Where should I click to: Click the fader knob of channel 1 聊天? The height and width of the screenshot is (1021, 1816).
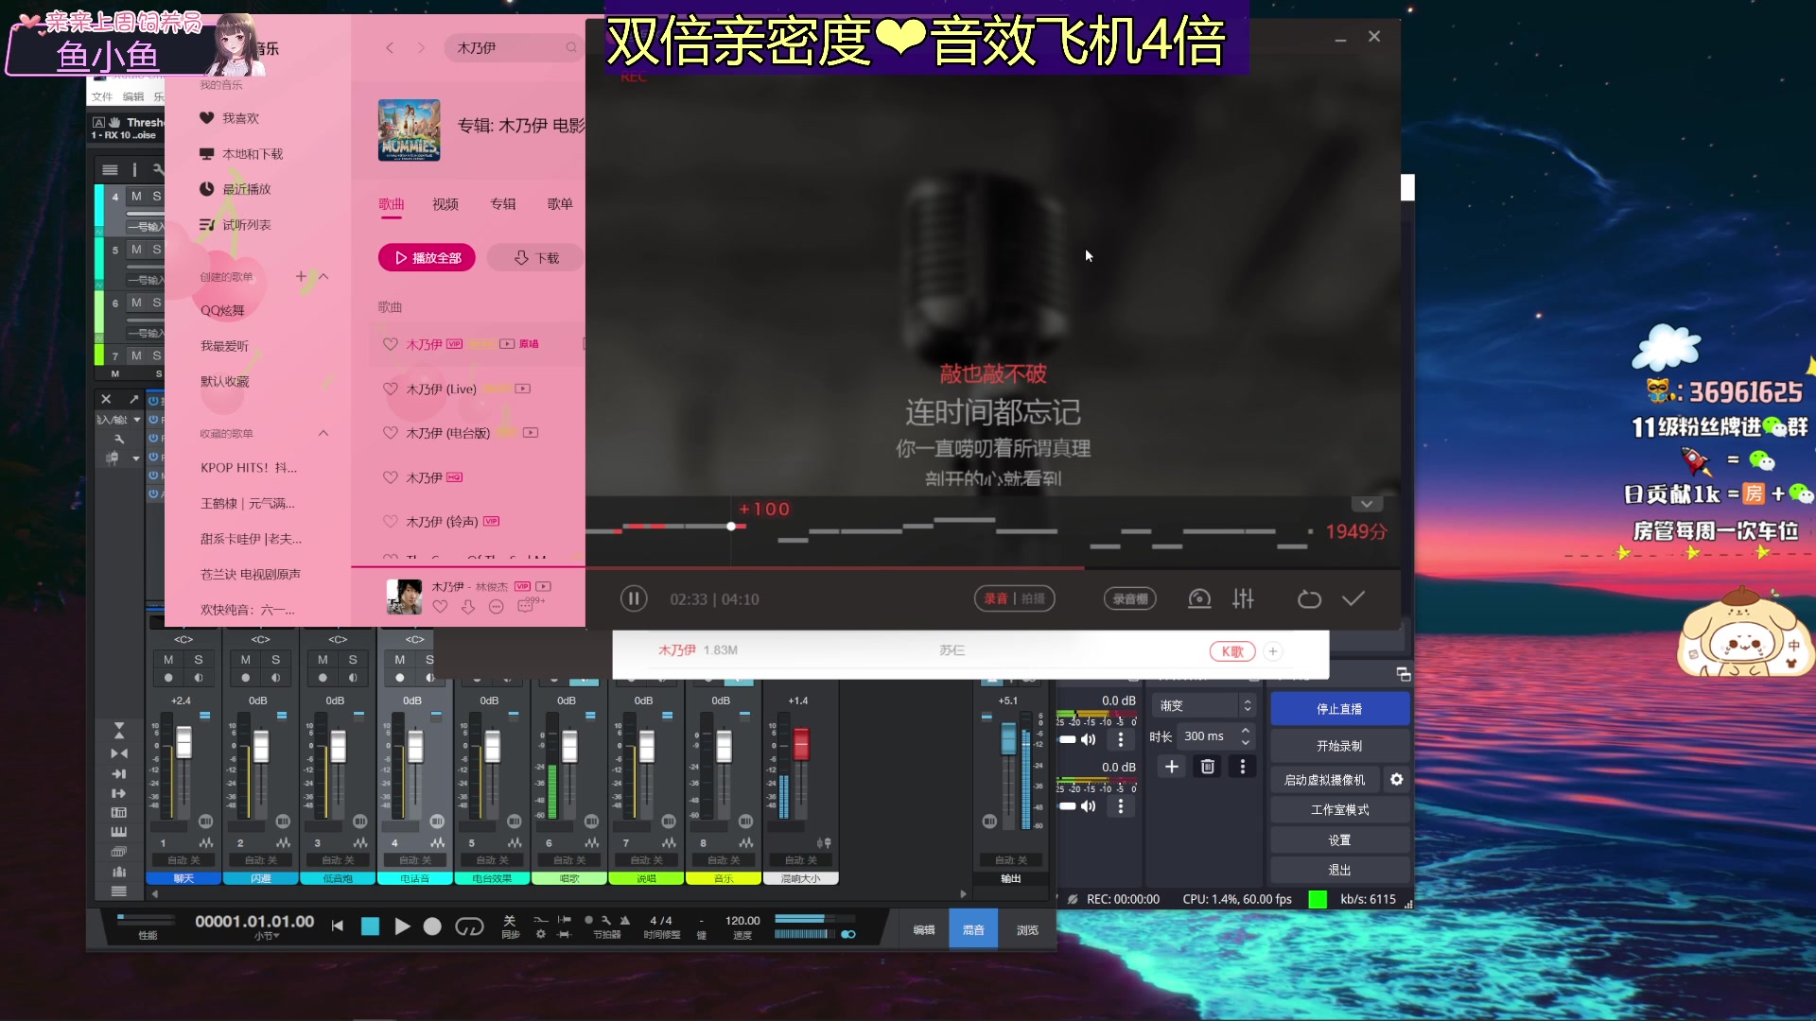point(183,743)
